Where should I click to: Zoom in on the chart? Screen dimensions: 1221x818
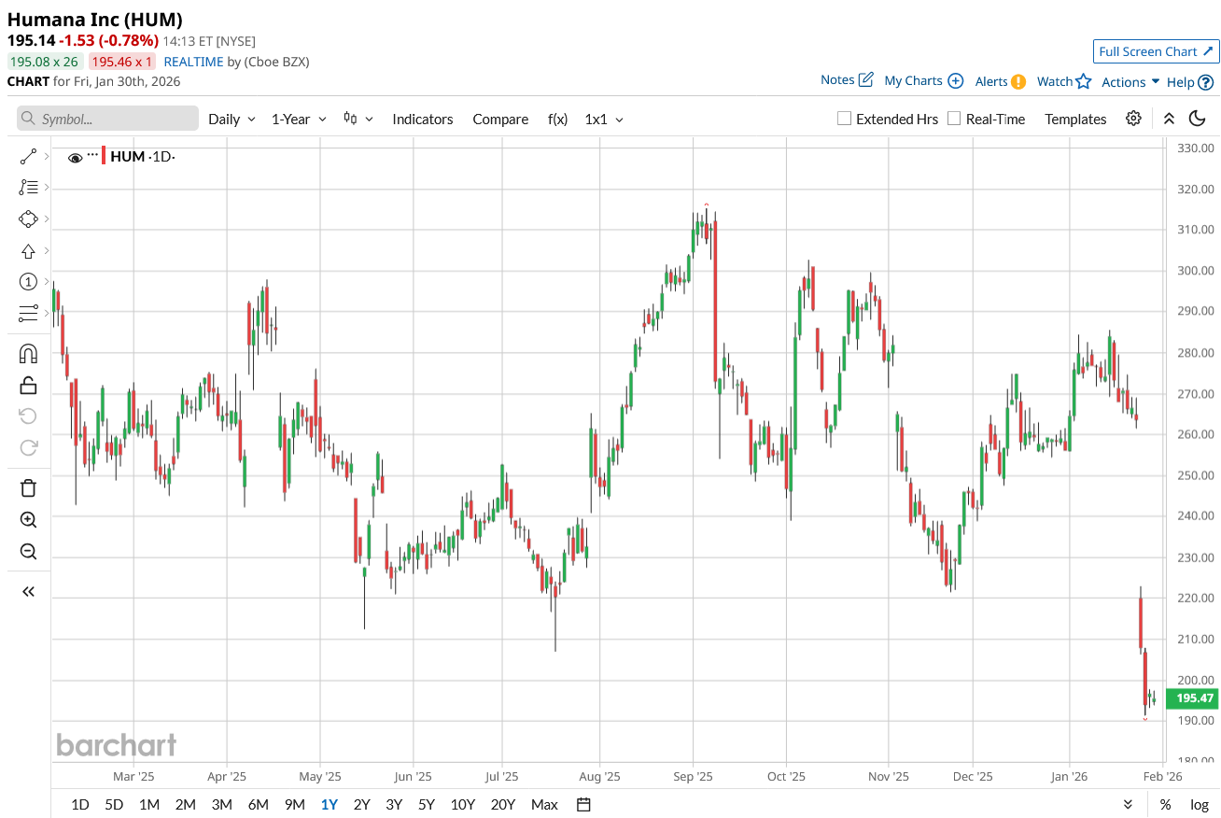28,520
